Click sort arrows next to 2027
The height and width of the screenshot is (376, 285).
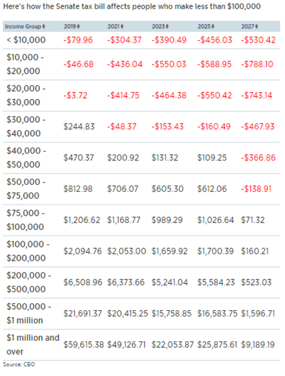pyautogui.click(x=256, y=26)
